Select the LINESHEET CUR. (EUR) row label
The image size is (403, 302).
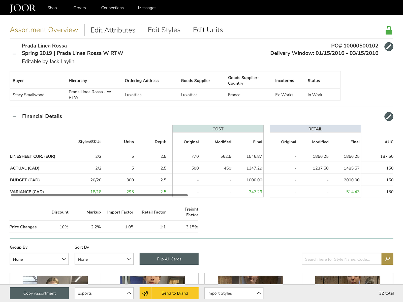[33, 156]
